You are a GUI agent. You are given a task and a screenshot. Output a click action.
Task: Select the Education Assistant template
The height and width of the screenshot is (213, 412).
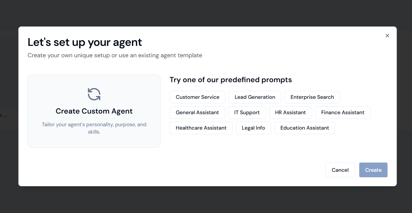304,128
